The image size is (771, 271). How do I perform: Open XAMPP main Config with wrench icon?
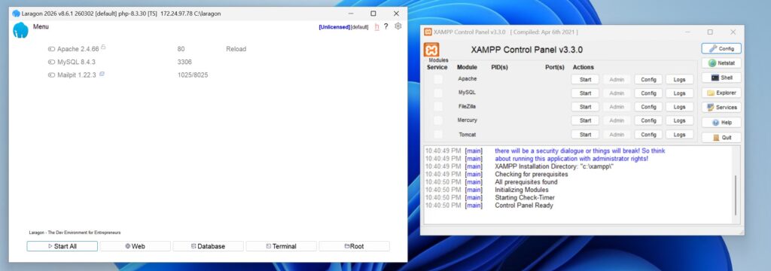pyautogui.click(x=721, y=49)
